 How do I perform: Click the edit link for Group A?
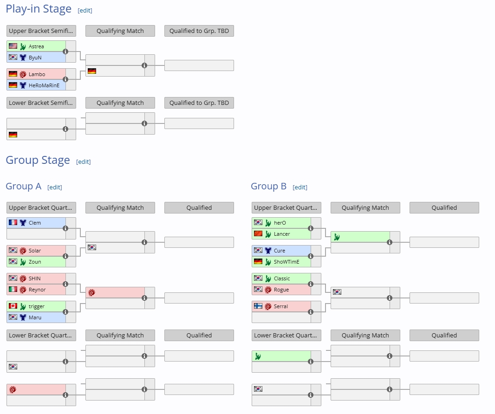pos(55,187)
